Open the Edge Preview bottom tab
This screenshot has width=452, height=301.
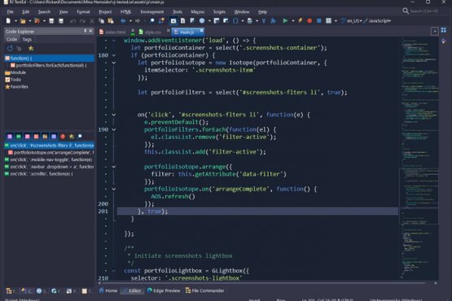coord(164,290)
